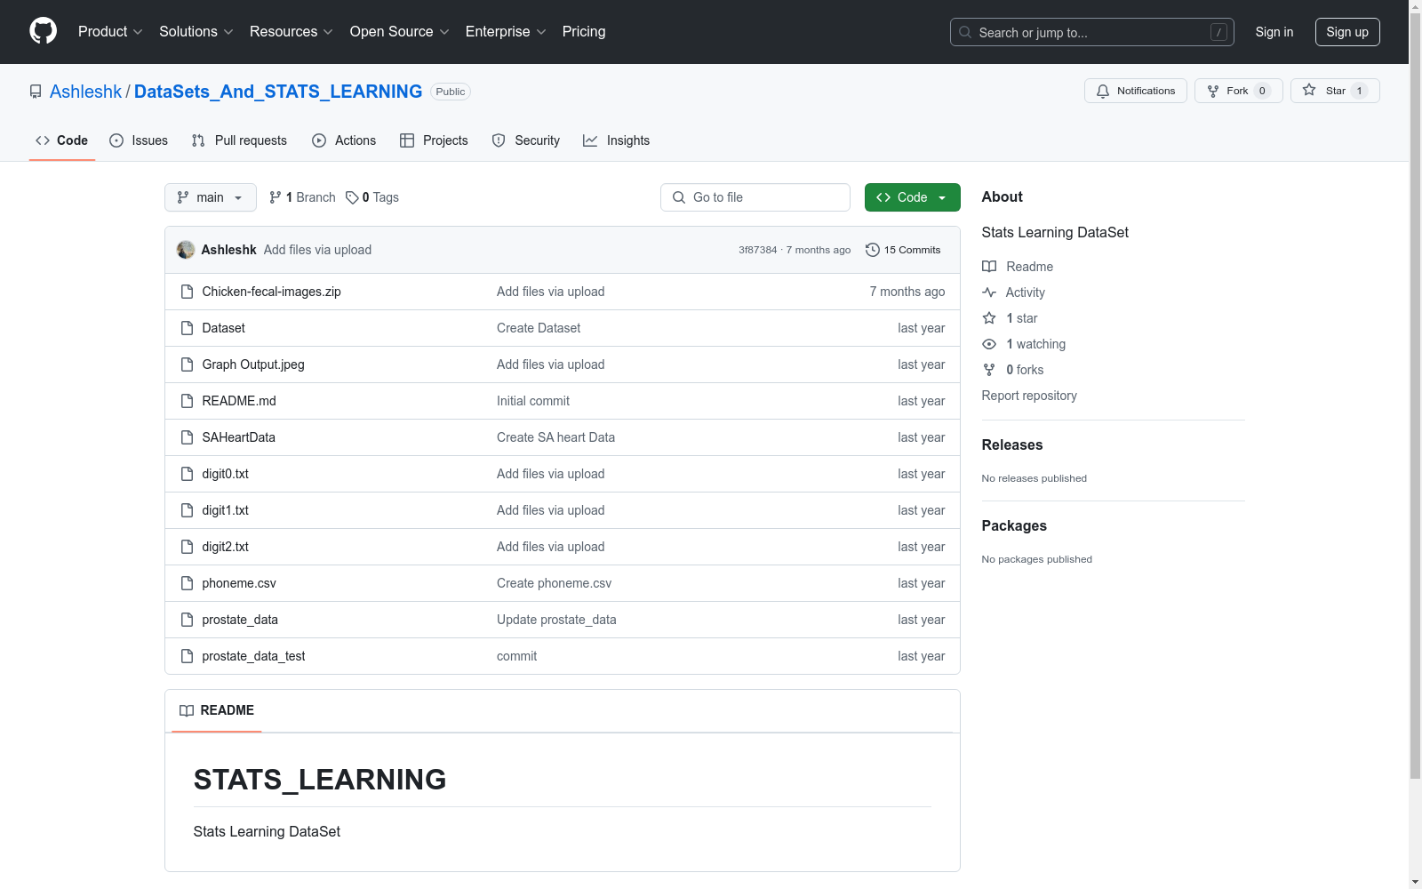Open the green Code dropdown
Viewport: 1422px width, 889px height.
(x=912, y=197)
